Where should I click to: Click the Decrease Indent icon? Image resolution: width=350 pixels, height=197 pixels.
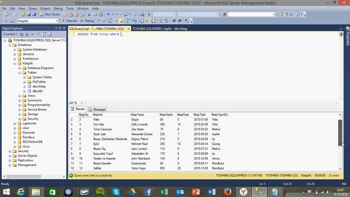click(174, 21)
